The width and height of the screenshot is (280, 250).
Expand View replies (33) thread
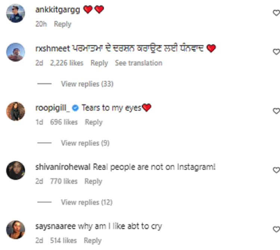[x=87, y=84]
